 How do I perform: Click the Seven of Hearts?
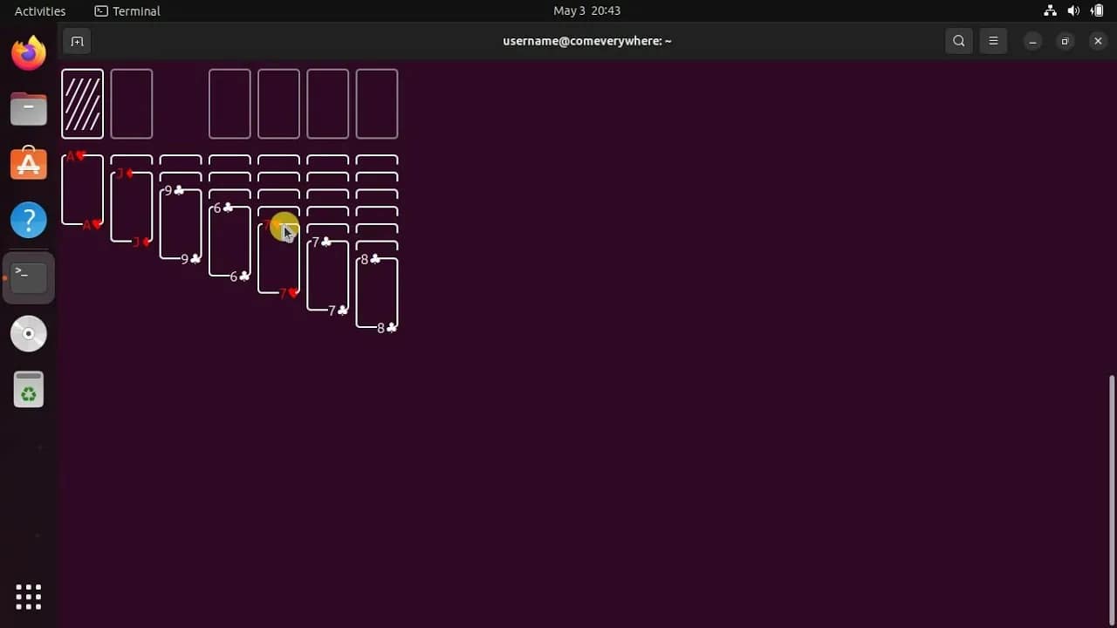278,259
